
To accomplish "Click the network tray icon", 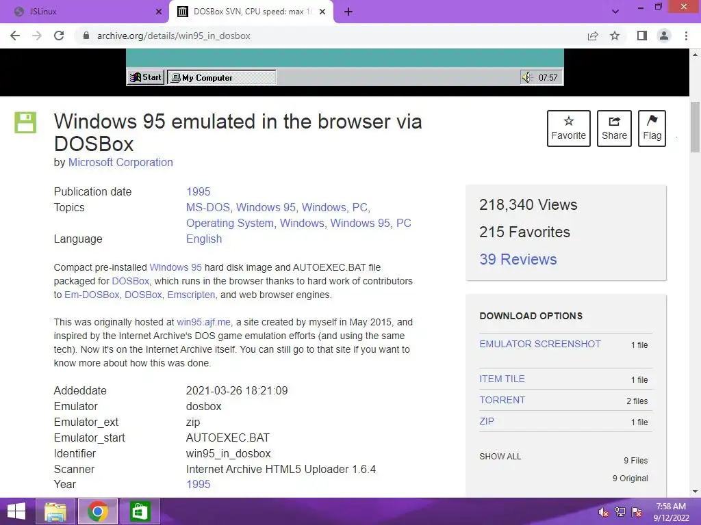I will 620,512.
